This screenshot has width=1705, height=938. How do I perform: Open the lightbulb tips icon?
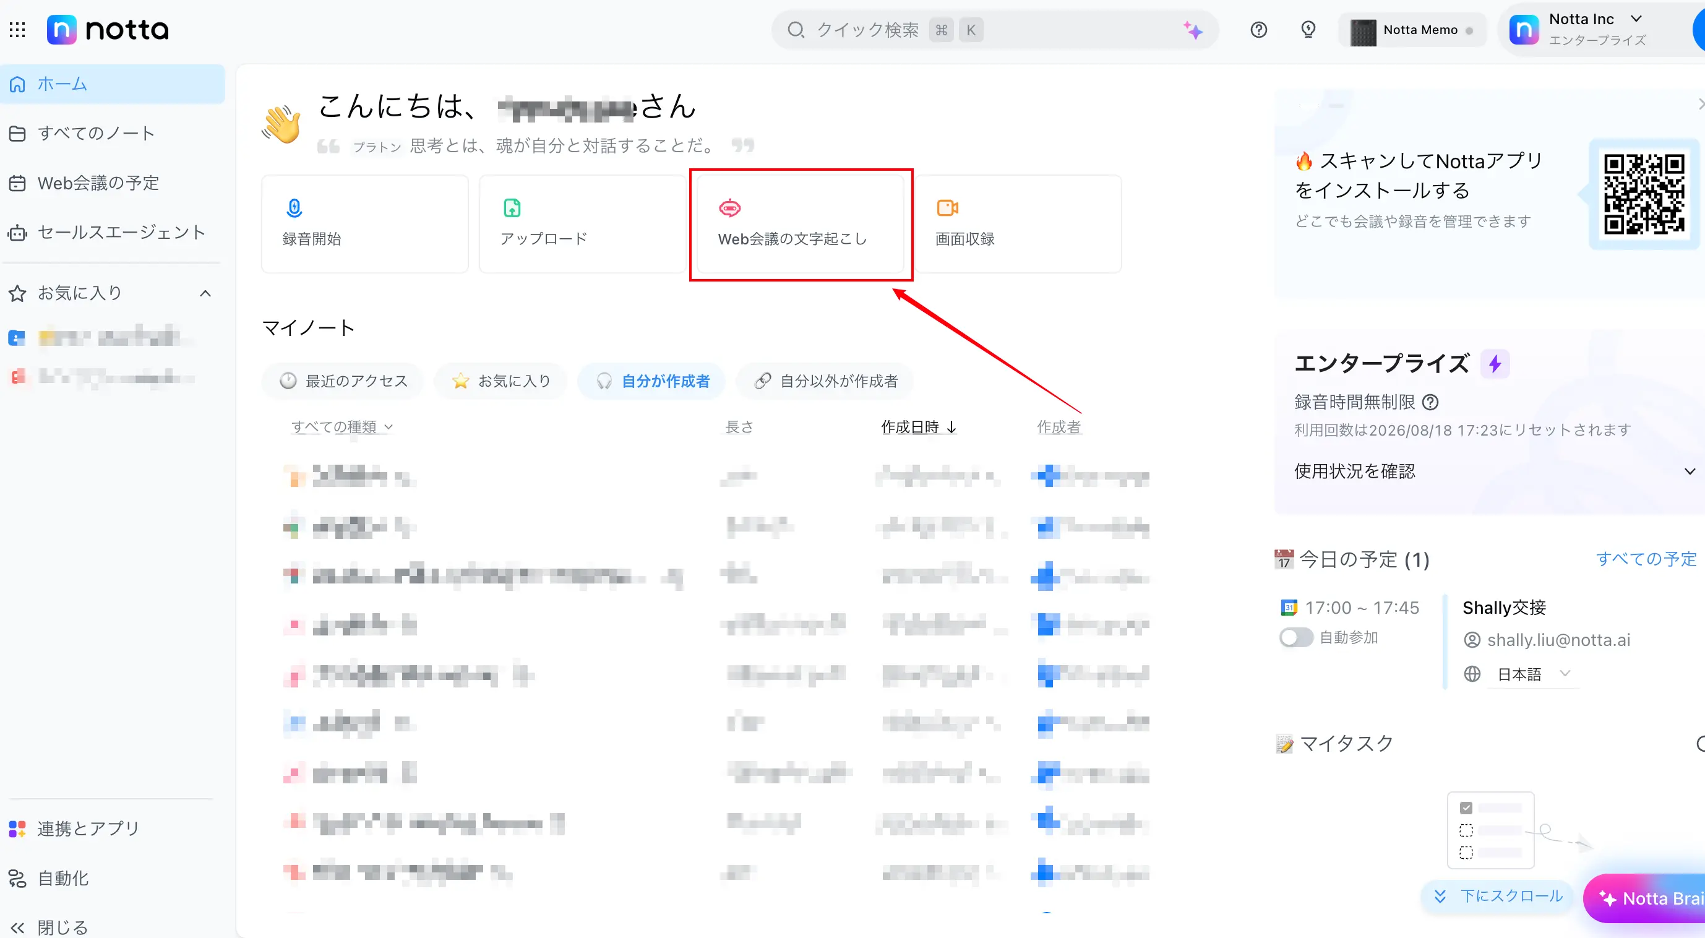(x=1308, y=30)
